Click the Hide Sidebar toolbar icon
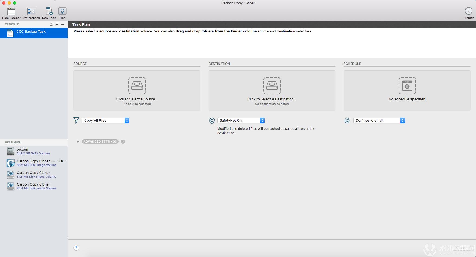The image size is (476, 257). 11,12
